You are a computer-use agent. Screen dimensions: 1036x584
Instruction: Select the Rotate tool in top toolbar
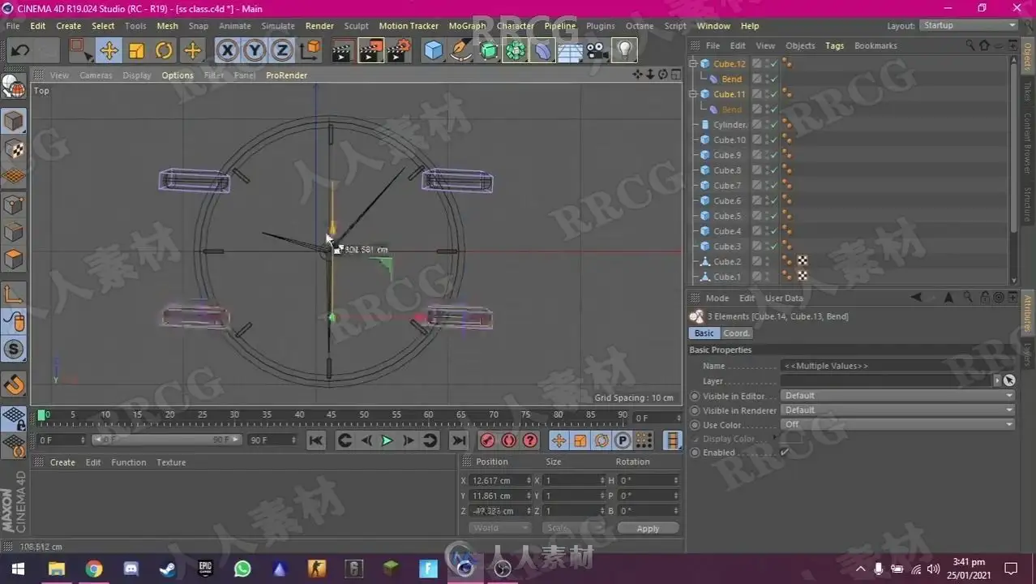pyautogui.click(x=164, y=51)
